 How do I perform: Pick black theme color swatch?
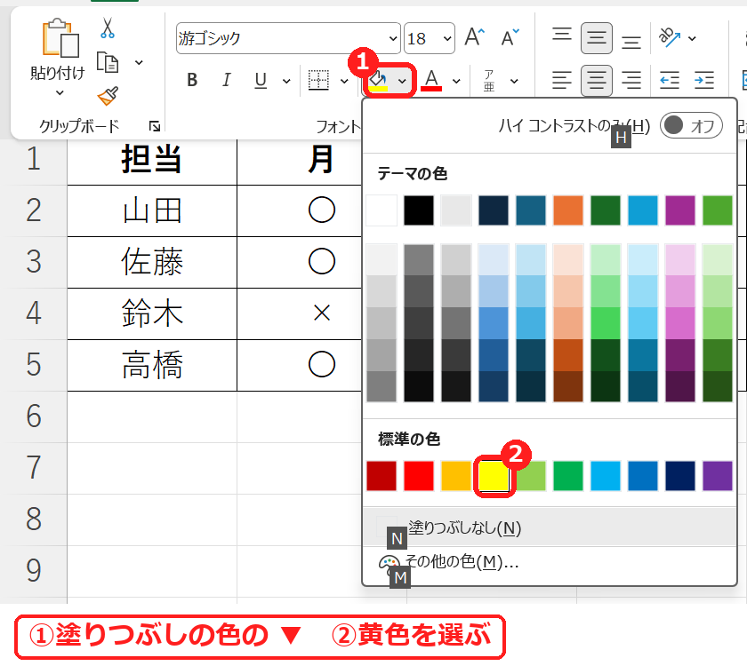tap(419, 210)
